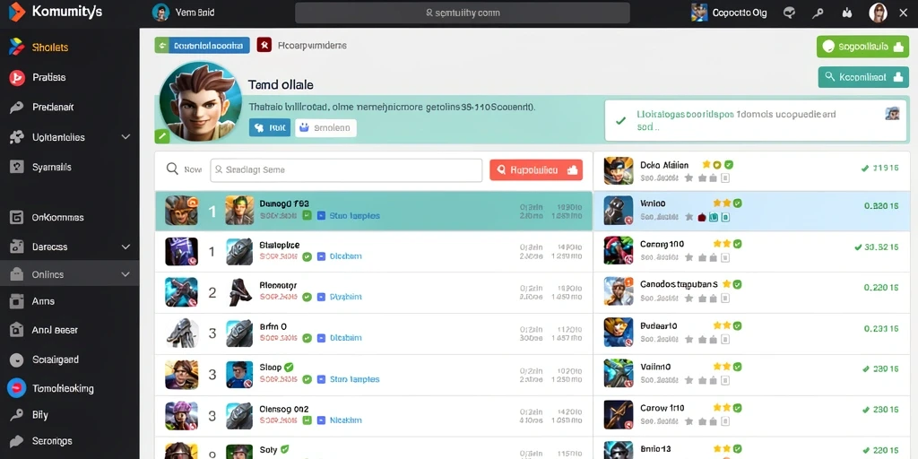The width and height of the screenshot is (918, 459).
Task: Open the Shollets sidebar icon
Action: (x=16, y=47)
